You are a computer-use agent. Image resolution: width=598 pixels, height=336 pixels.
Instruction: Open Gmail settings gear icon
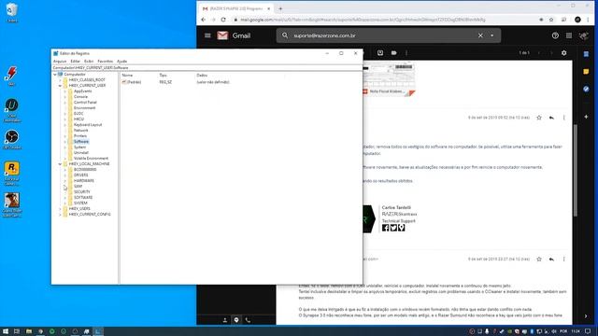click(x=564, y=53)
